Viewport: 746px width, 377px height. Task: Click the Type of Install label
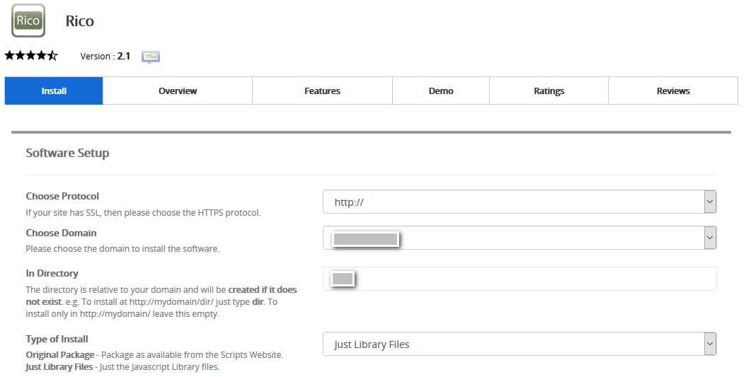click(x=57, y=339)
